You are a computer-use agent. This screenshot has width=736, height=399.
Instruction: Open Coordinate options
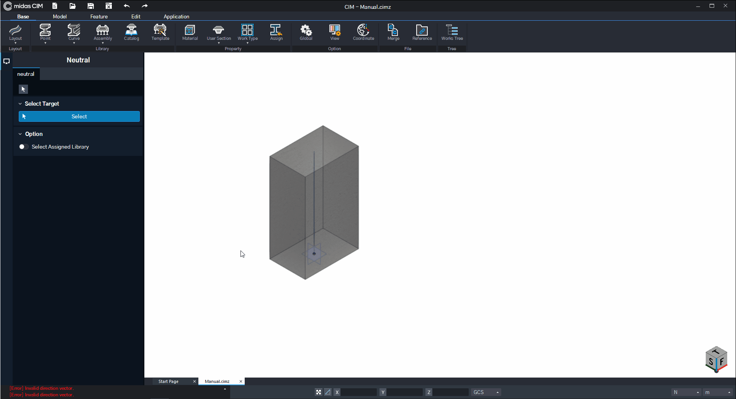click(363, 32)
